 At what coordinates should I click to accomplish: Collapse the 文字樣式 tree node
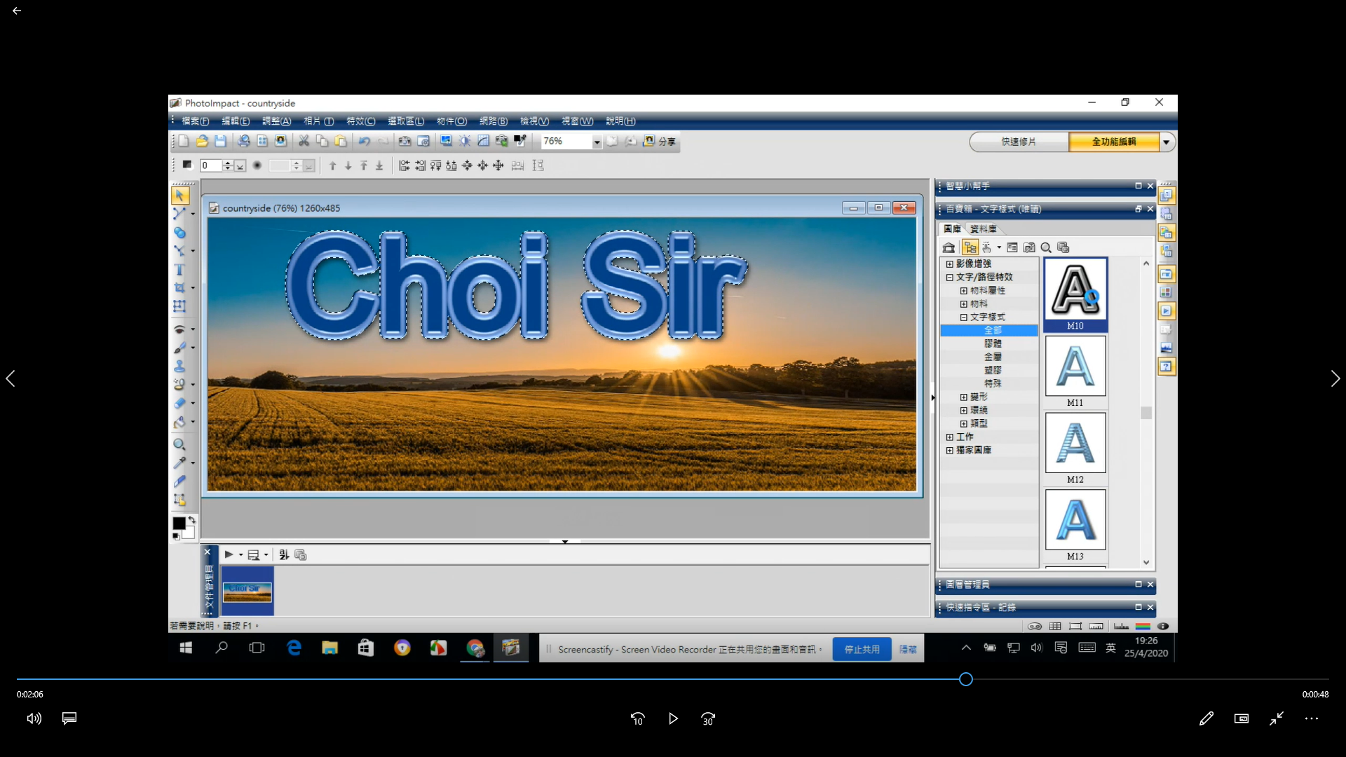[963, 318]
